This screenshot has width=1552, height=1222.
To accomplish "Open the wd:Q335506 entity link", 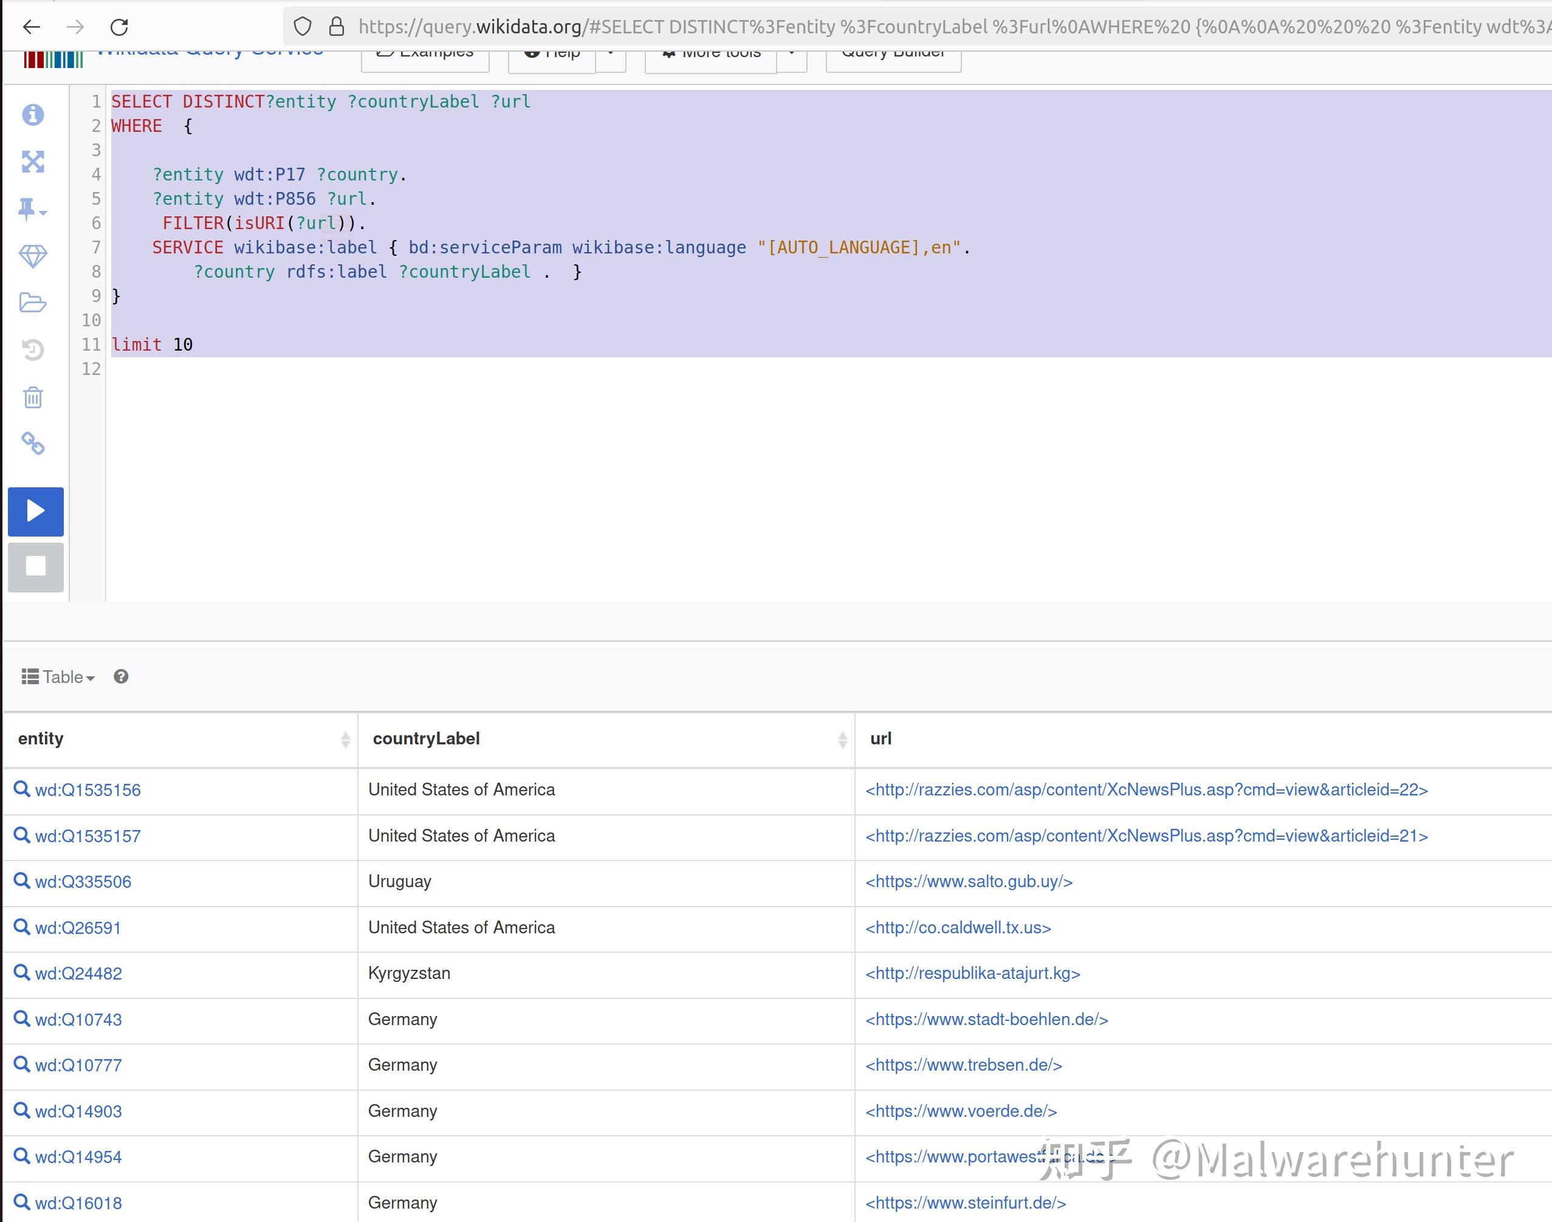I will pos(83,882).
